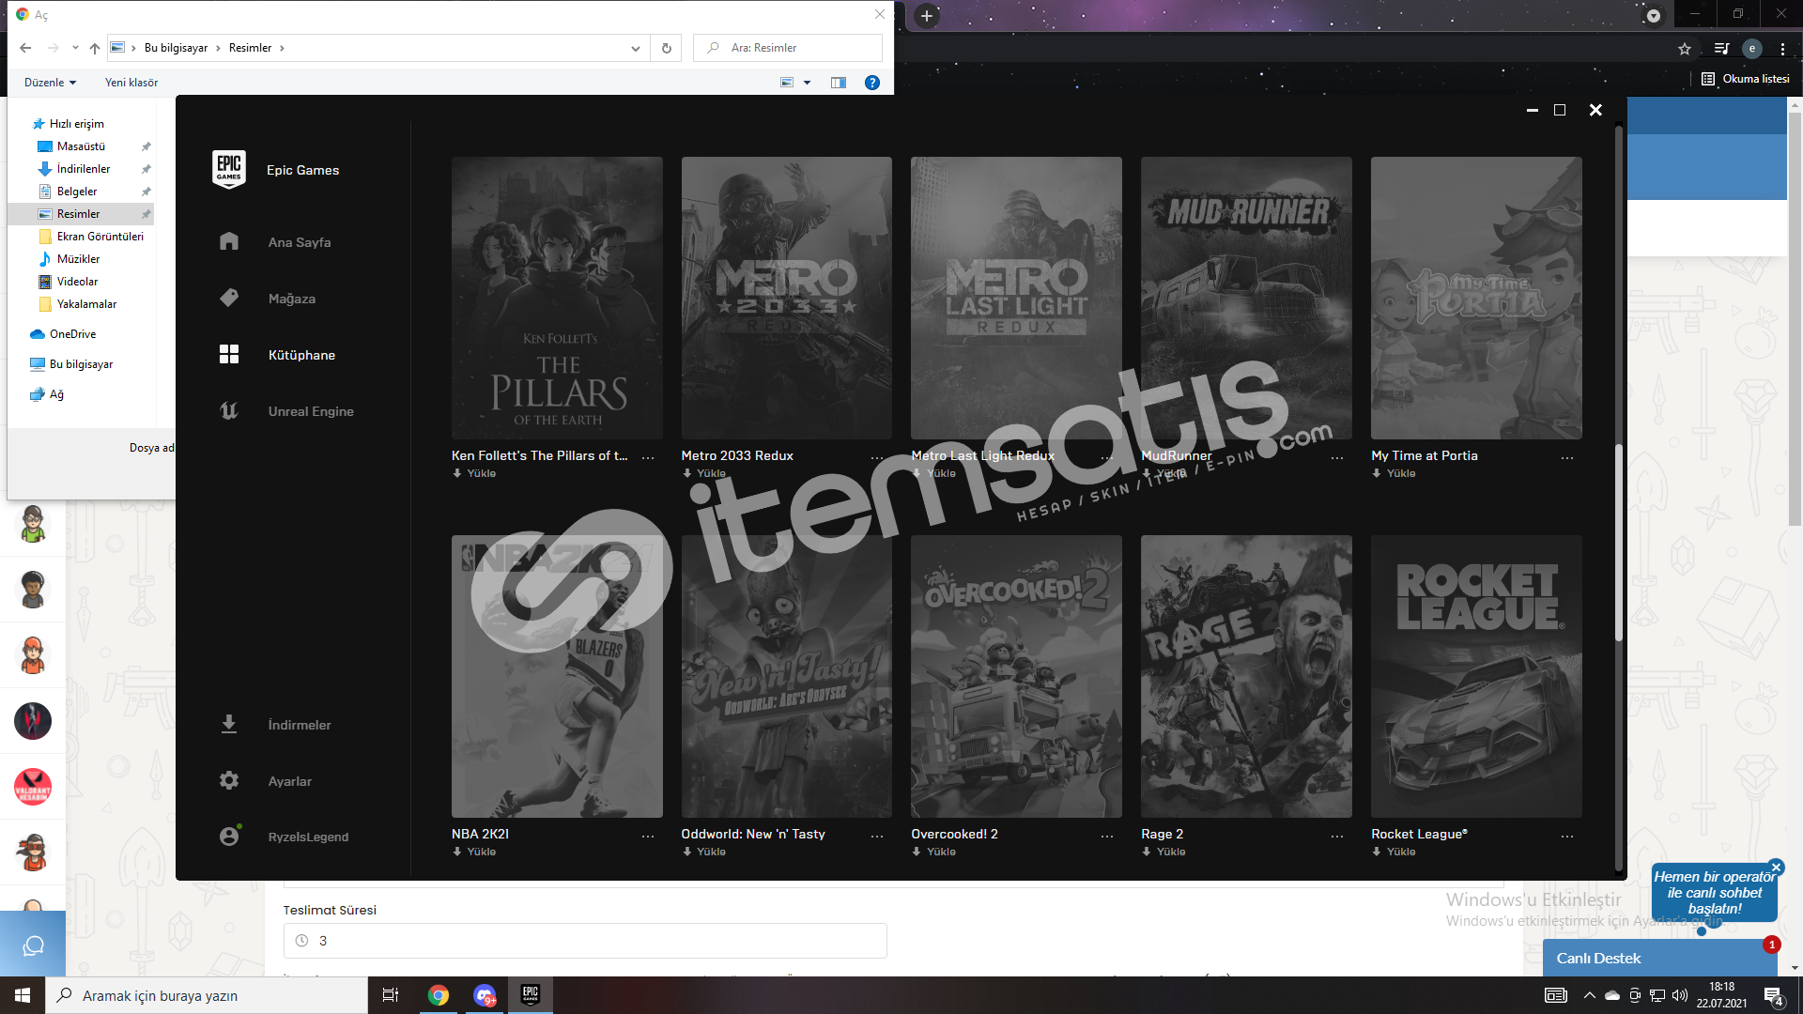
Task: Open options menu for Oddworld
Action: 877,836
